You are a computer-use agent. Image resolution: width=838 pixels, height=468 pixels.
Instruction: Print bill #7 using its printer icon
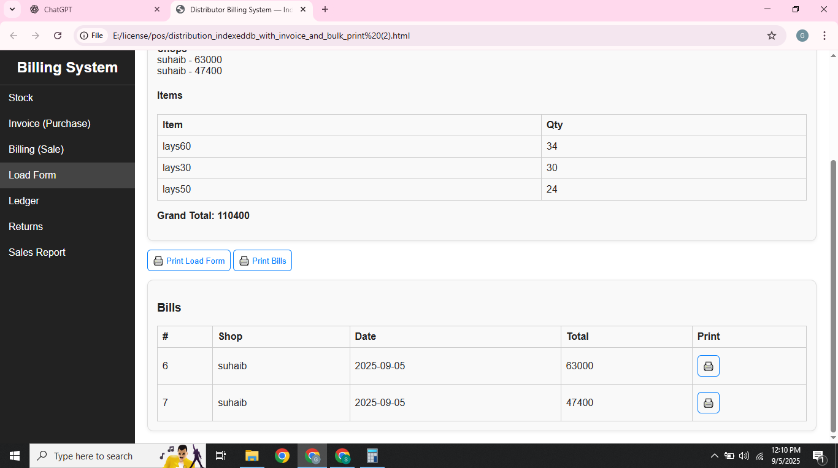(708, 402)
